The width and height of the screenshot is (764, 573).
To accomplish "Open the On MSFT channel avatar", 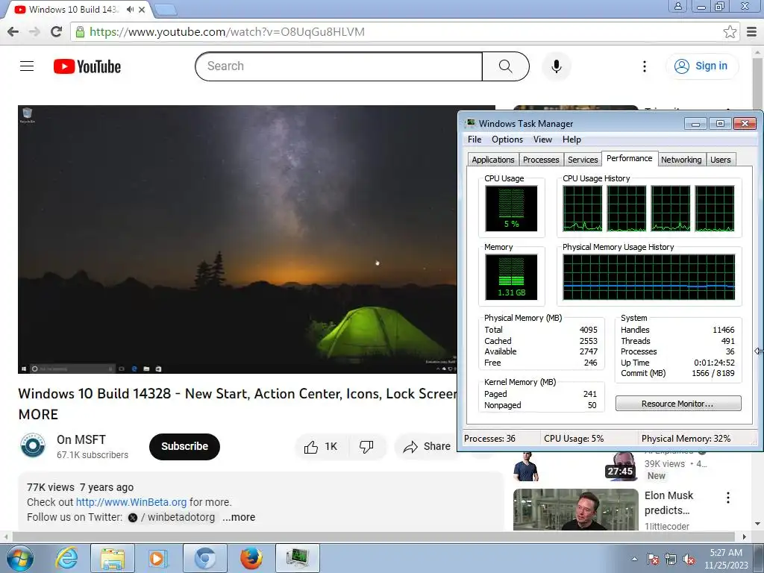I will [33, 446].
